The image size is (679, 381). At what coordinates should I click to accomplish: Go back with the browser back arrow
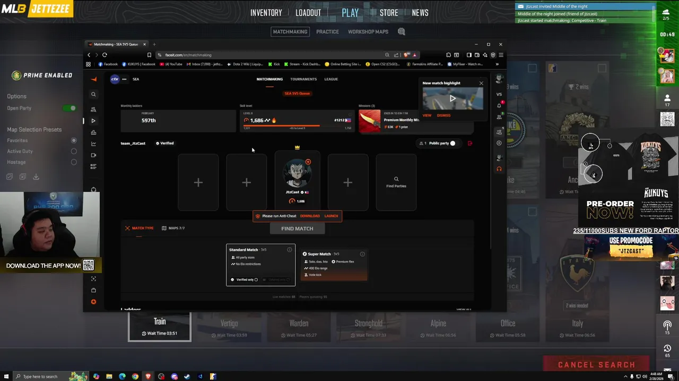(89, 55)
